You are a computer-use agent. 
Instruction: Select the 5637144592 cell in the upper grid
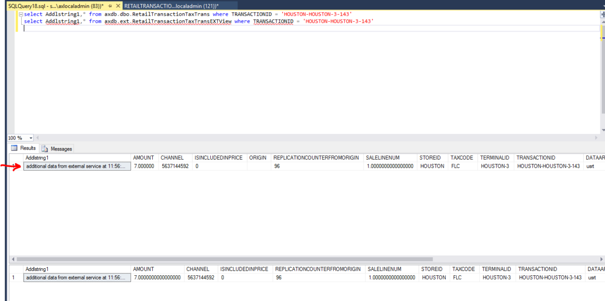pos(175,166)
